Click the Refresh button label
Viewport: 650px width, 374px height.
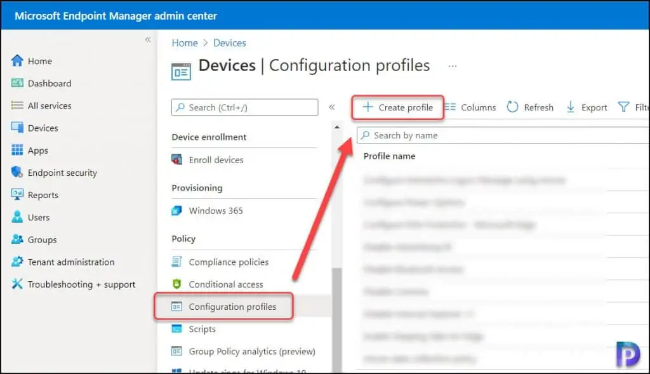coord(538,107)
